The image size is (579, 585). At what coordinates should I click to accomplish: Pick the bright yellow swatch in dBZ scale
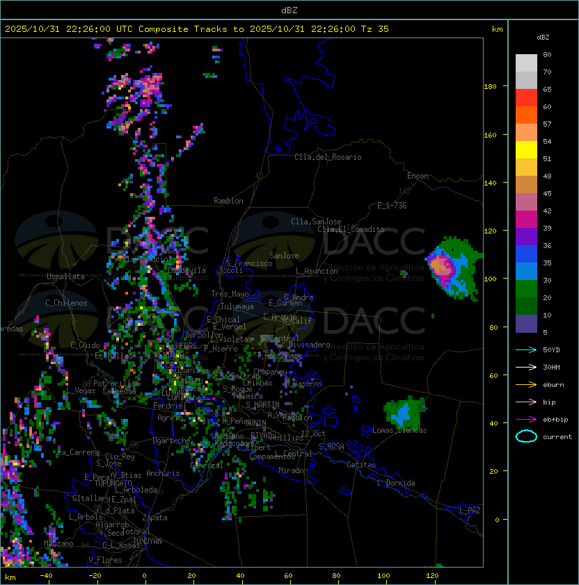[x=526, y=150]
